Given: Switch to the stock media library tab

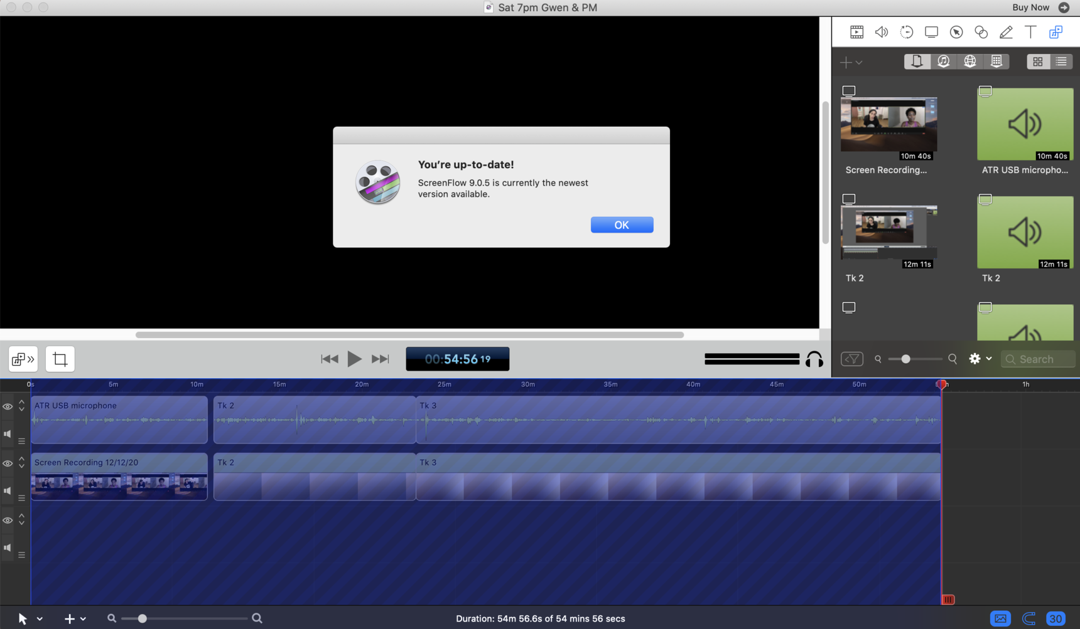Looking at the screenshot, I should pyautogui.click(x=996, y=61).
